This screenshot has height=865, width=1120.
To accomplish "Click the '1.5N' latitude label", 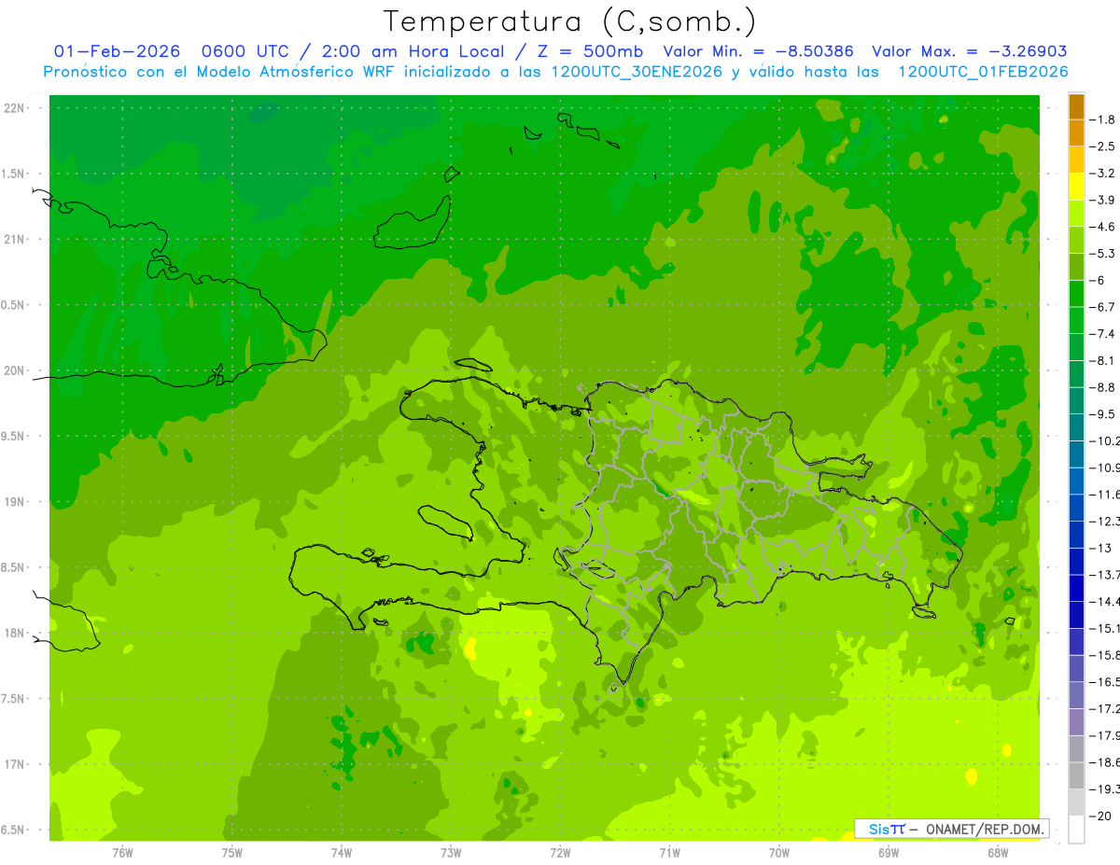I will click(12, 174).
